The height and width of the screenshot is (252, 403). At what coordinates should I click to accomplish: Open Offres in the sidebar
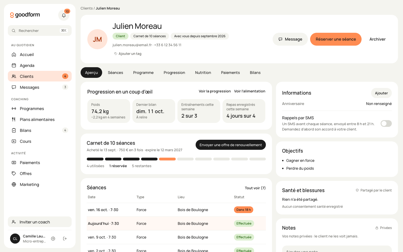point(40,174)
